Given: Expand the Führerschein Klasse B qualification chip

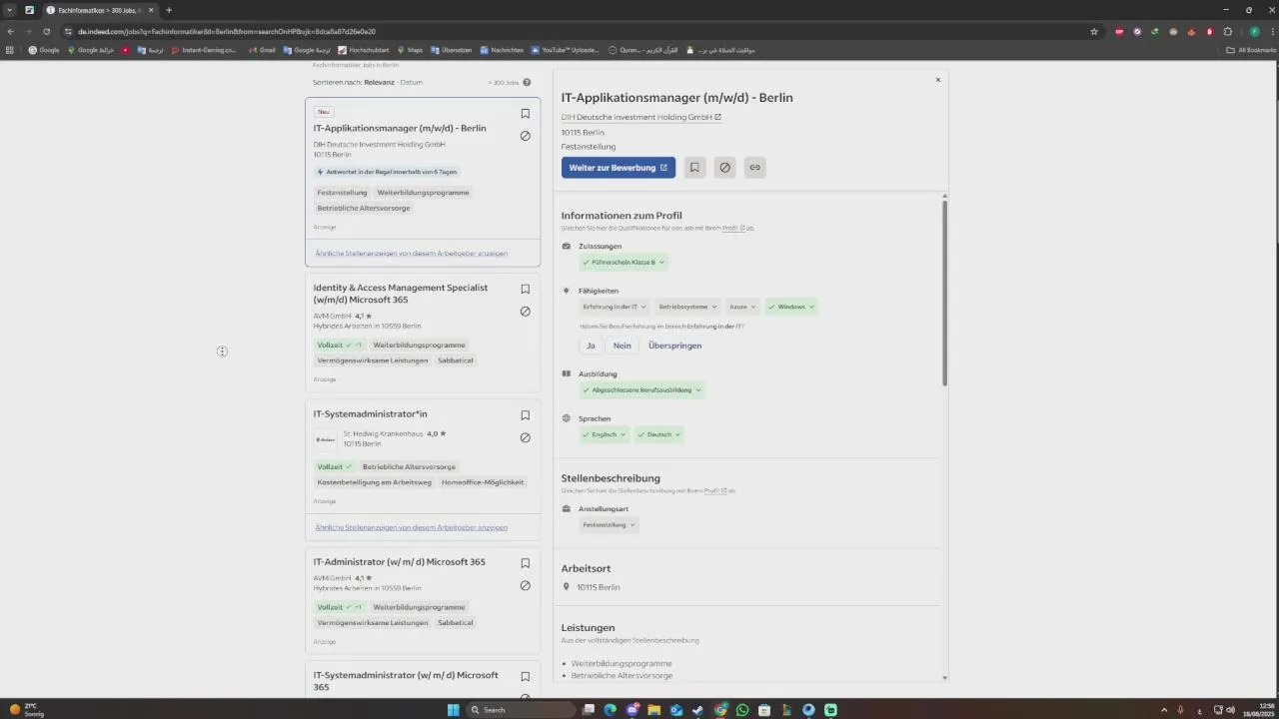Looking at the screenshot, I should (x=623, y=263).
